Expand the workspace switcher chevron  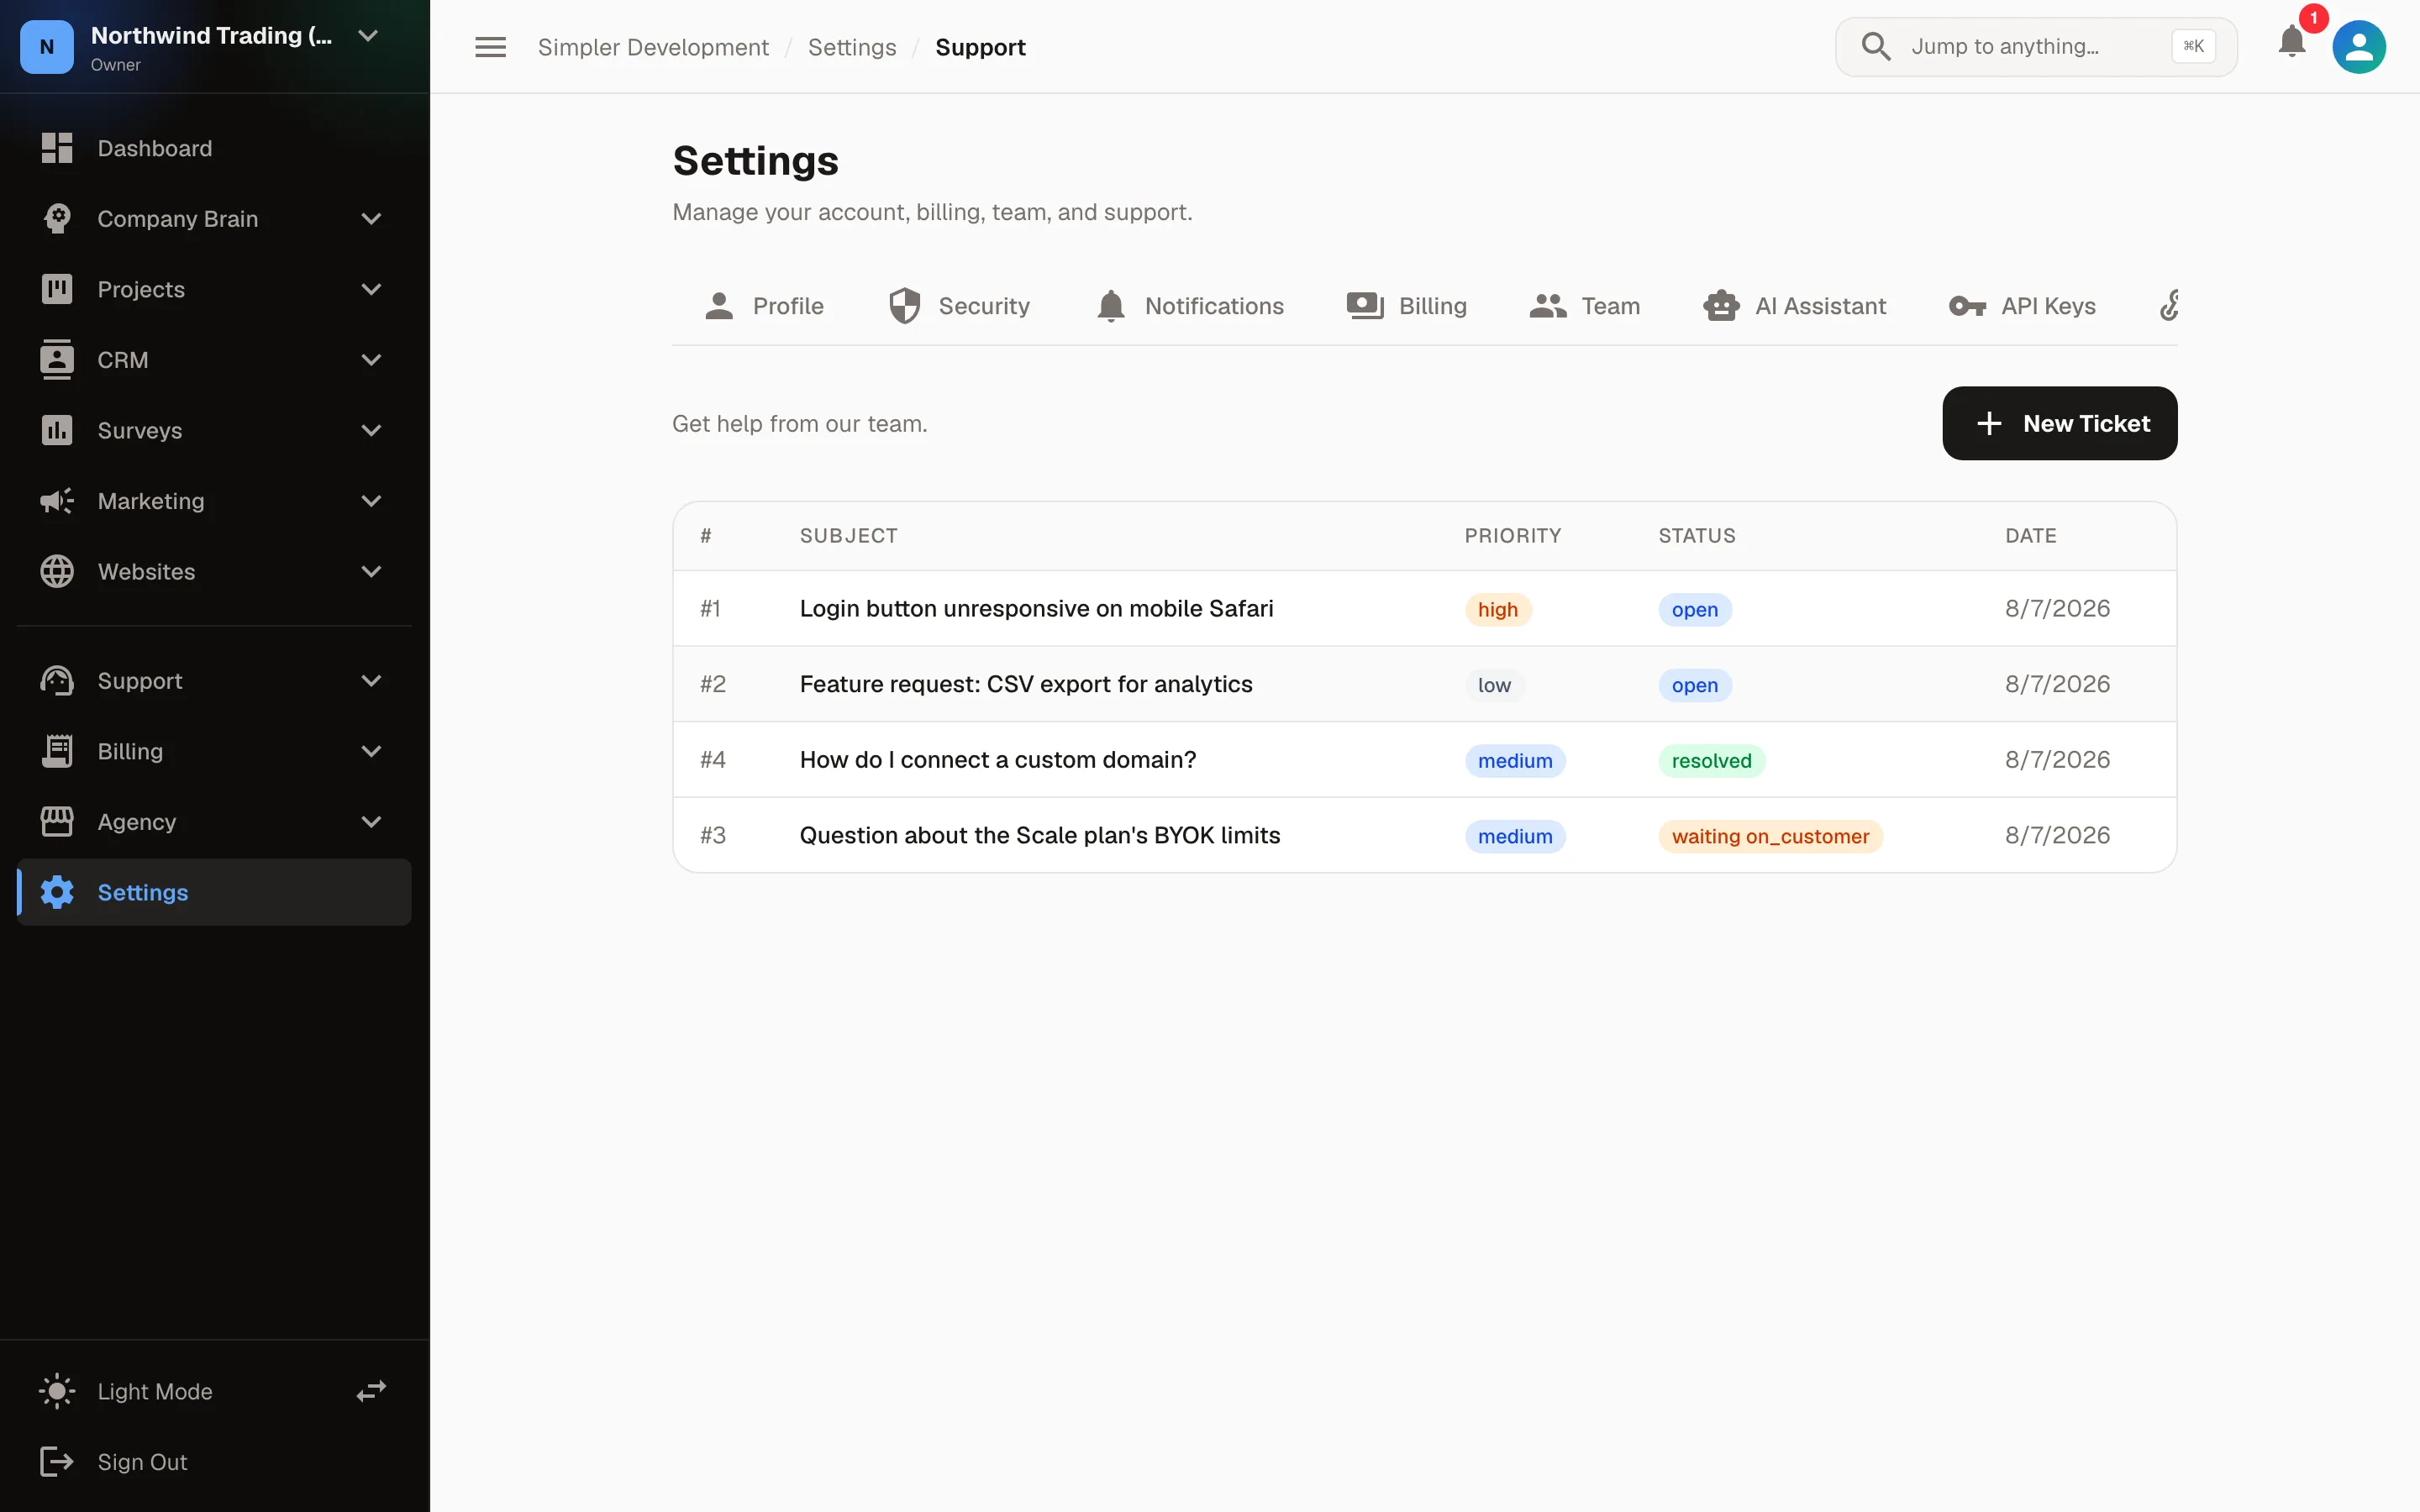click(x=368, y=36)
